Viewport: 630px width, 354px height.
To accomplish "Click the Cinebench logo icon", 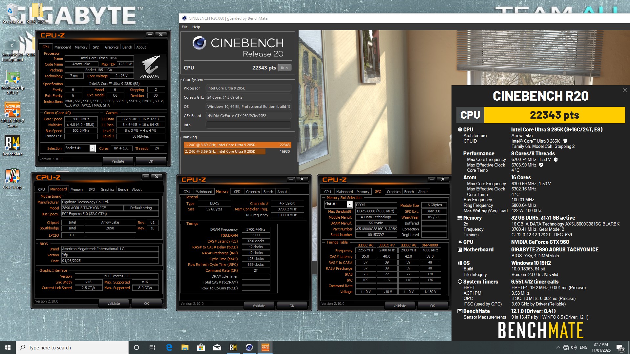I will pos(199,43).
